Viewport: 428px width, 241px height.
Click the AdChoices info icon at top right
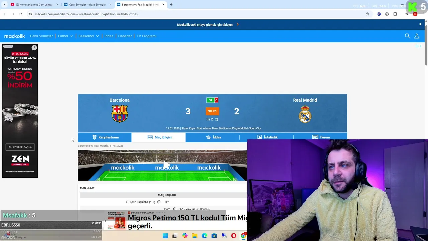[x=417, y=46]
